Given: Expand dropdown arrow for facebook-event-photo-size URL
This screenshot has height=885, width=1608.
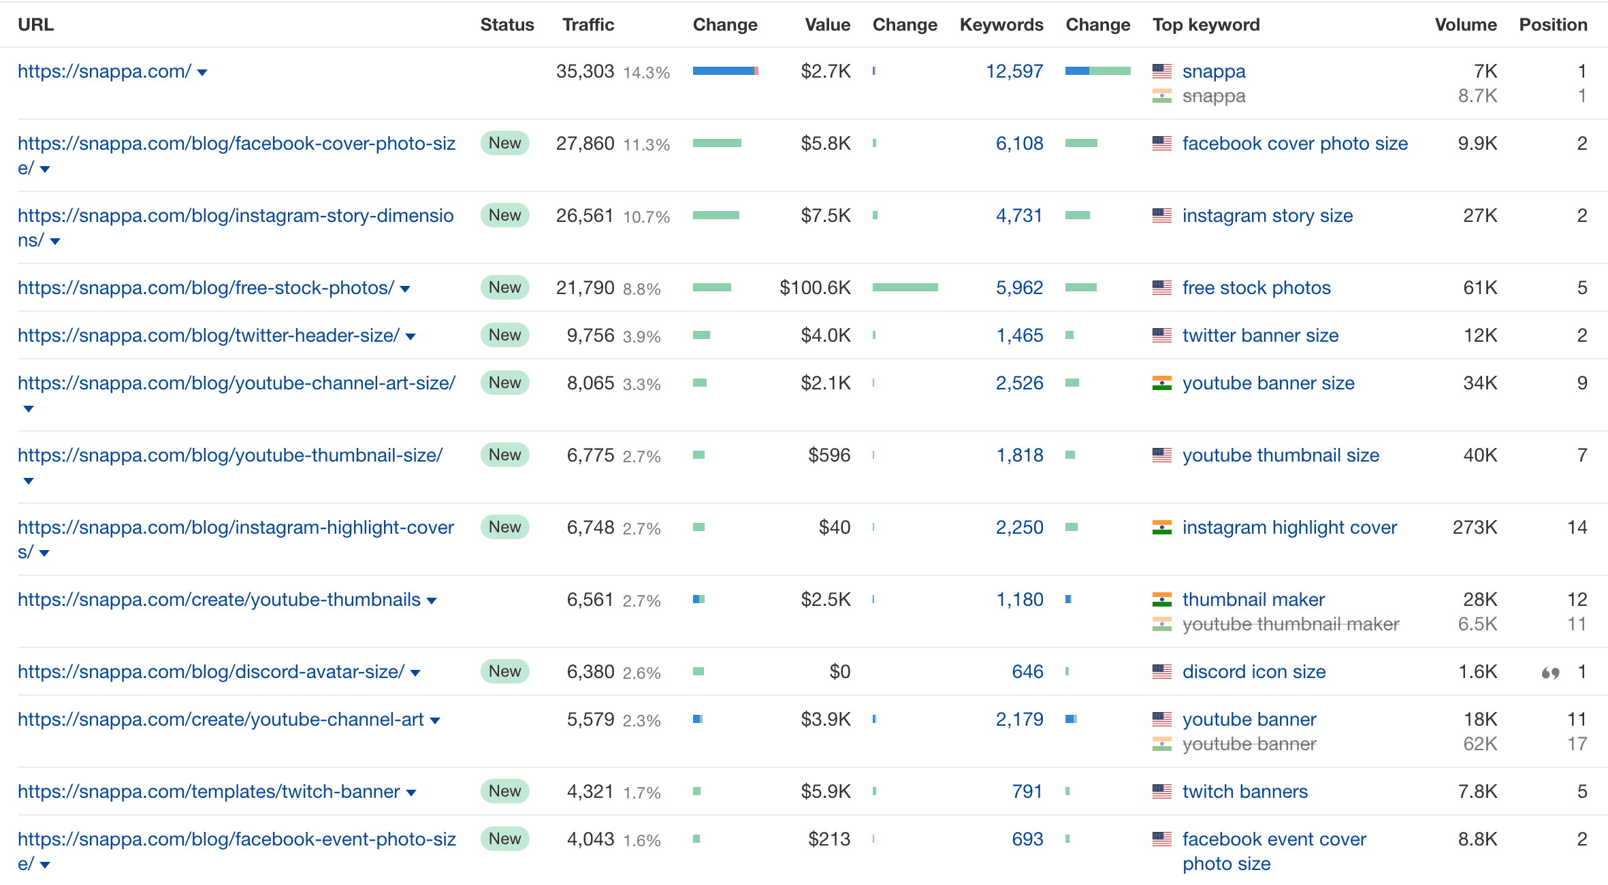Looking at the screenshot, I should 45,865.
